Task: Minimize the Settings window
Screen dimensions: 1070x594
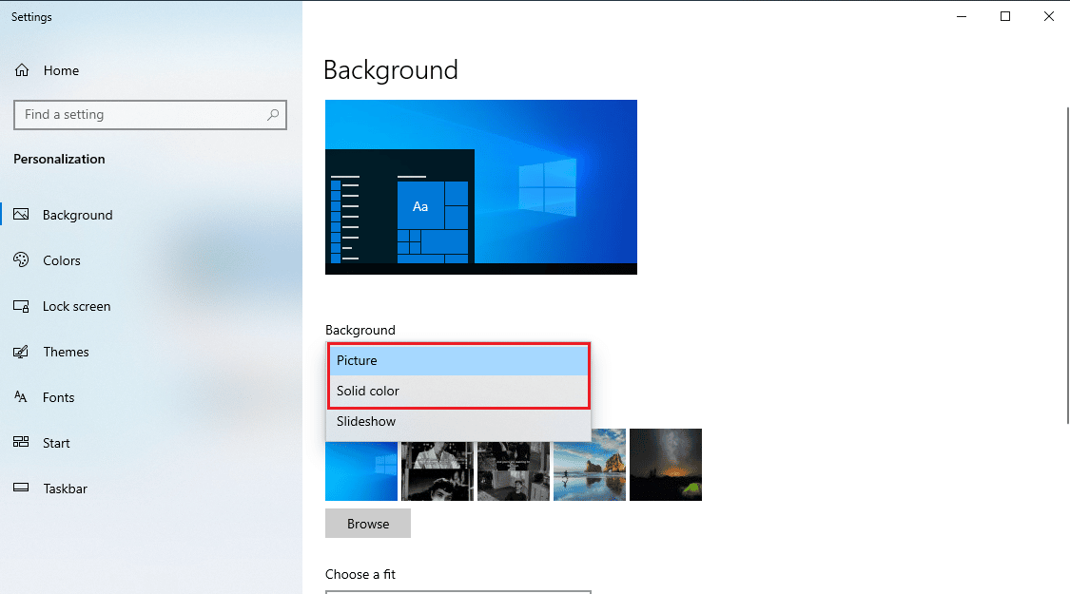Action: (x=962, y=16)
